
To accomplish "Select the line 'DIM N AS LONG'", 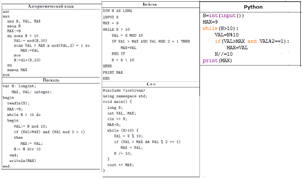I will (x=117, y=11).
